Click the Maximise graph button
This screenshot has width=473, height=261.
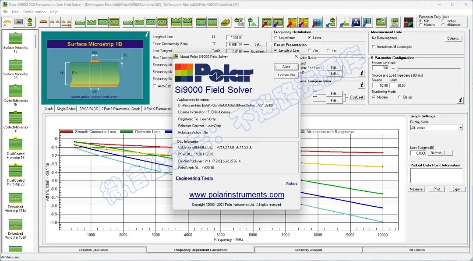[416, 189]
